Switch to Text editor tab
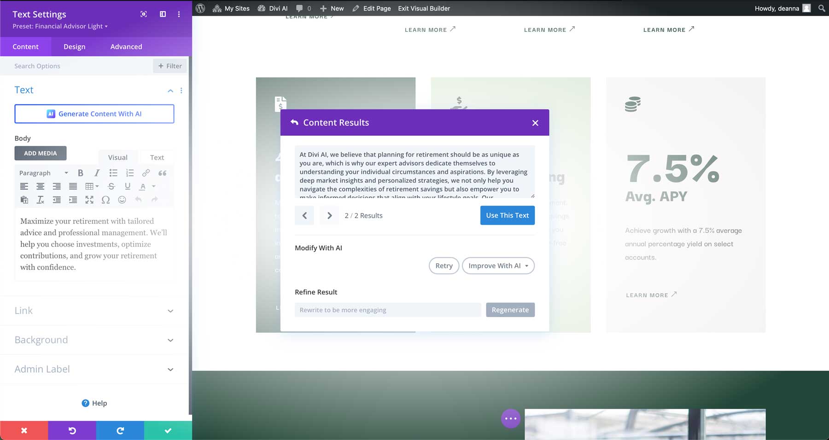Viewport: 829px width, 440px height. pos(157,157)
